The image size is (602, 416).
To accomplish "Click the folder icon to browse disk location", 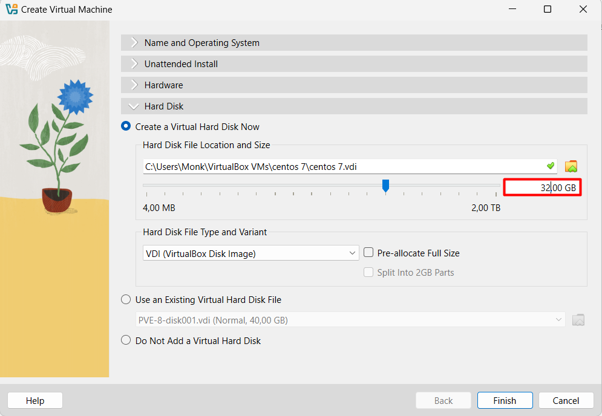I will click(x=571, y=166).
